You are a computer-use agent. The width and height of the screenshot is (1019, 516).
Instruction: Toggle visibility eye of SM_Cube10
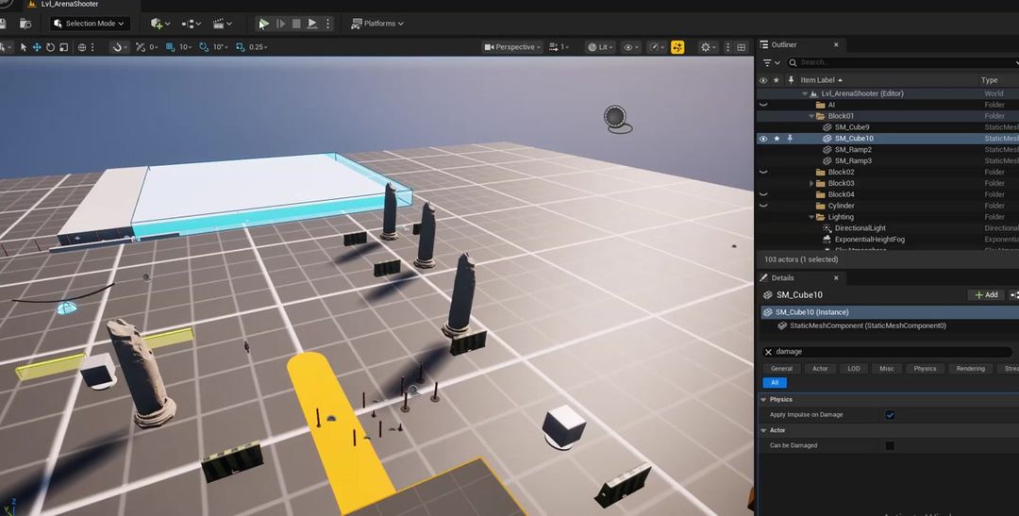[x=763, y=139]
